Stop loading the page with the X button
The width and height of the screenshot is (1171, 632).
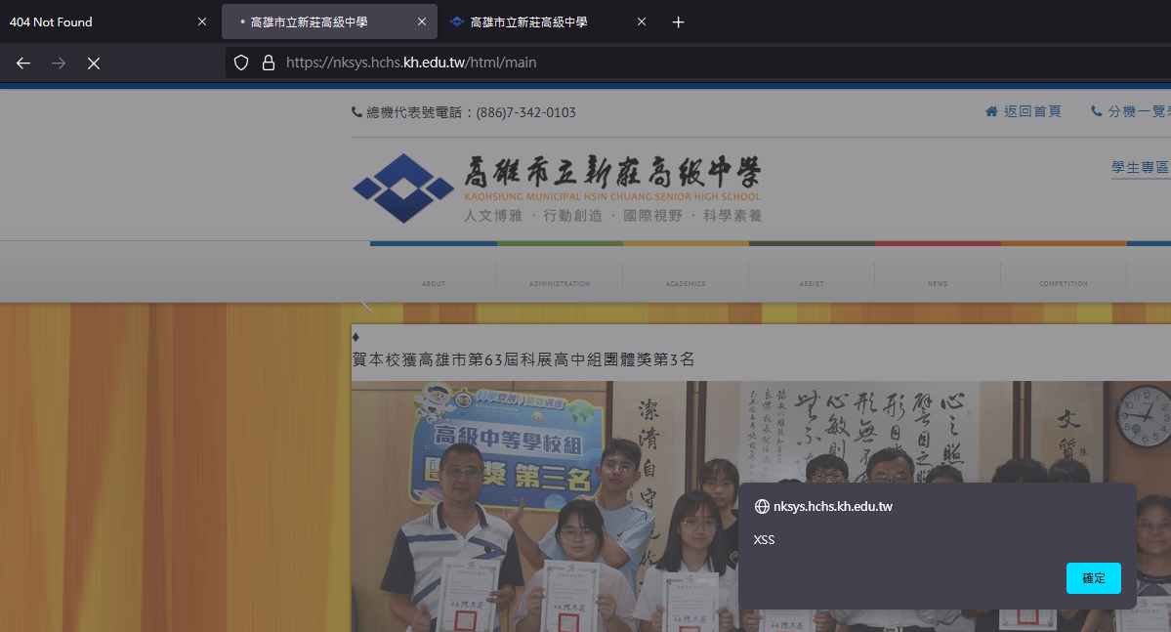tap(94, 63)
